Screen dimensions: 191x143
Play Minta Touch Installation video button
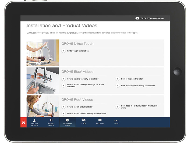tap(63, 51)
